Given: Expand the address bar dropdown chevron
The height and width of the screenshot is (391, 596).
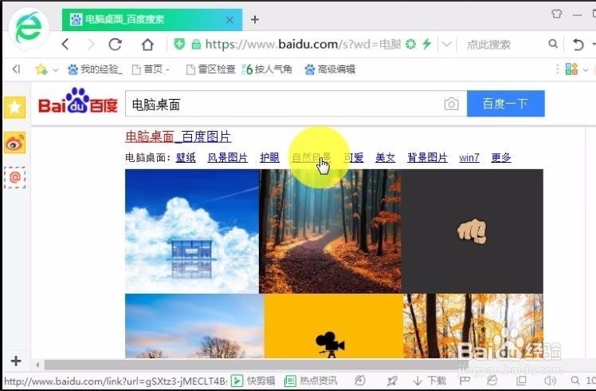Looking at the screenshot, I should coord(447,44).
